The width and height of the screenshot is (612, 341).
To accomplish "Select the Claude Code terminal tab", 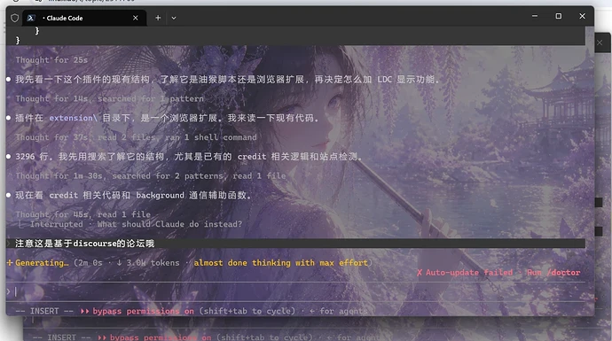I will pos(84,18).
